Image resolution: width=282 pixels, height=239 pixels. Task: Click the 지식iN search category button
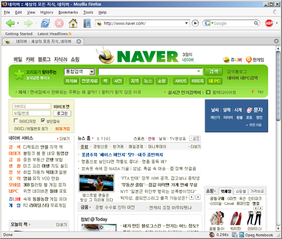click(71, 81)
